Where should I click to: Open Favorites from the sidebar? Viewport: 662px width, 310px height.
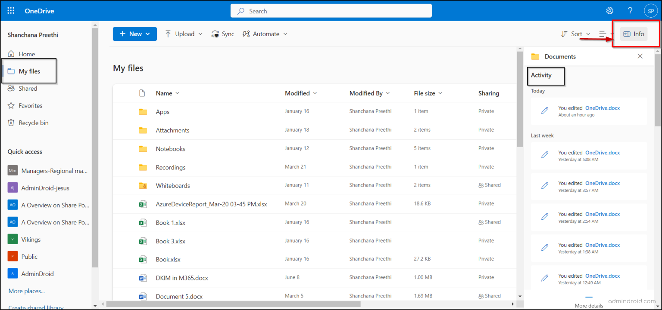pyautogui.click(x=29, y=105)
